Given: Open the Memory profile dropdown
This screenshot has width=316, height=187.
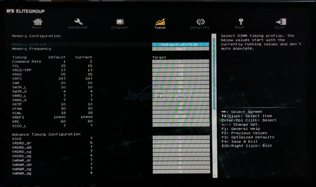Looking at the screenshot, I should pos(180,45).
